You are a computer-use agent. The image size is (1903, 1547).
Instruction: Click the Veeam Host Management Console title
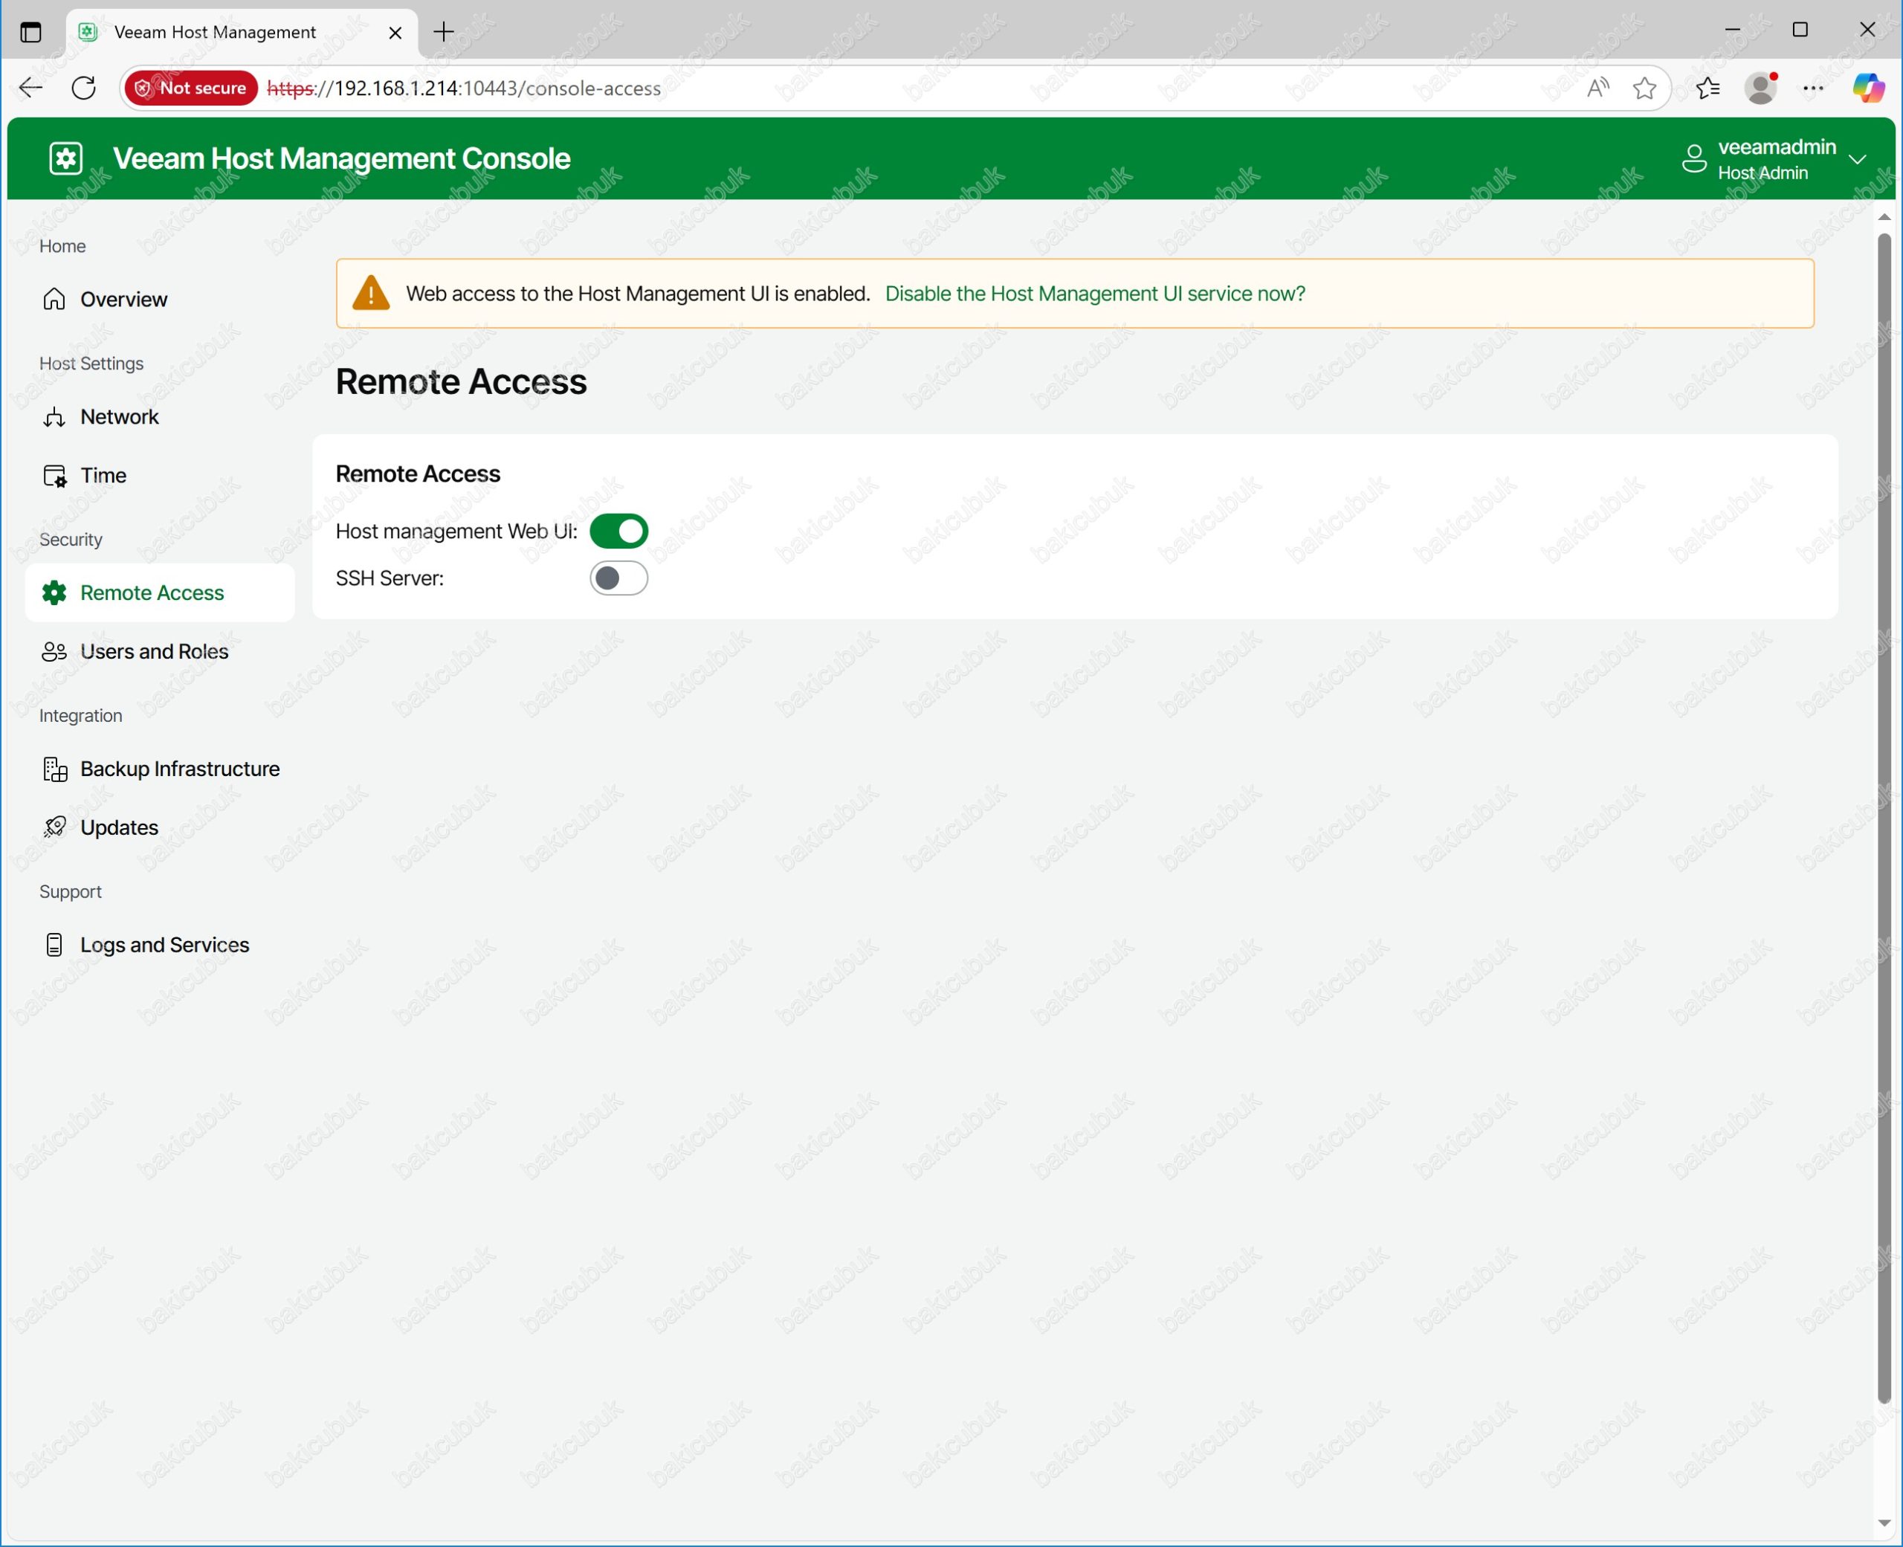[341, 158]
